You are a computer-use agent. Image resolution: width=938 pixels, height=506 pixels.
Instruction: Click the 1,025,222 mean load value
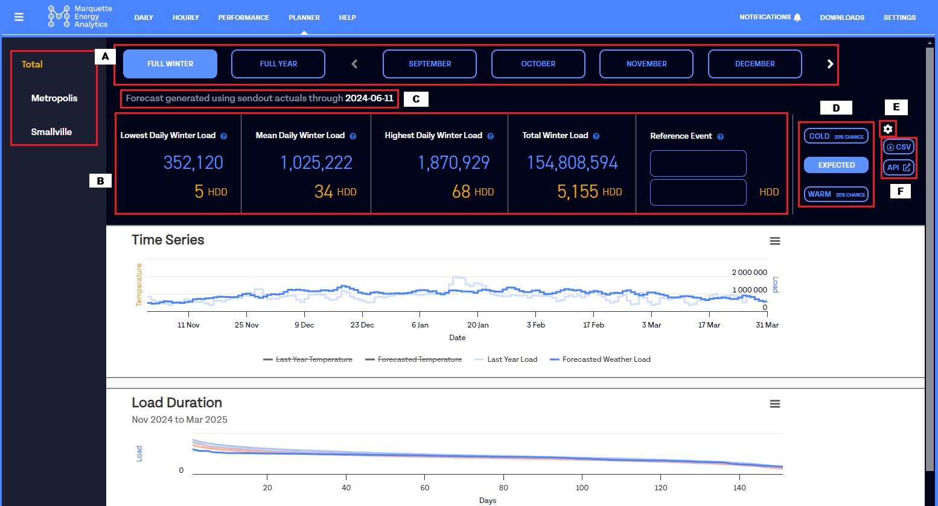(x=316, y=163)
